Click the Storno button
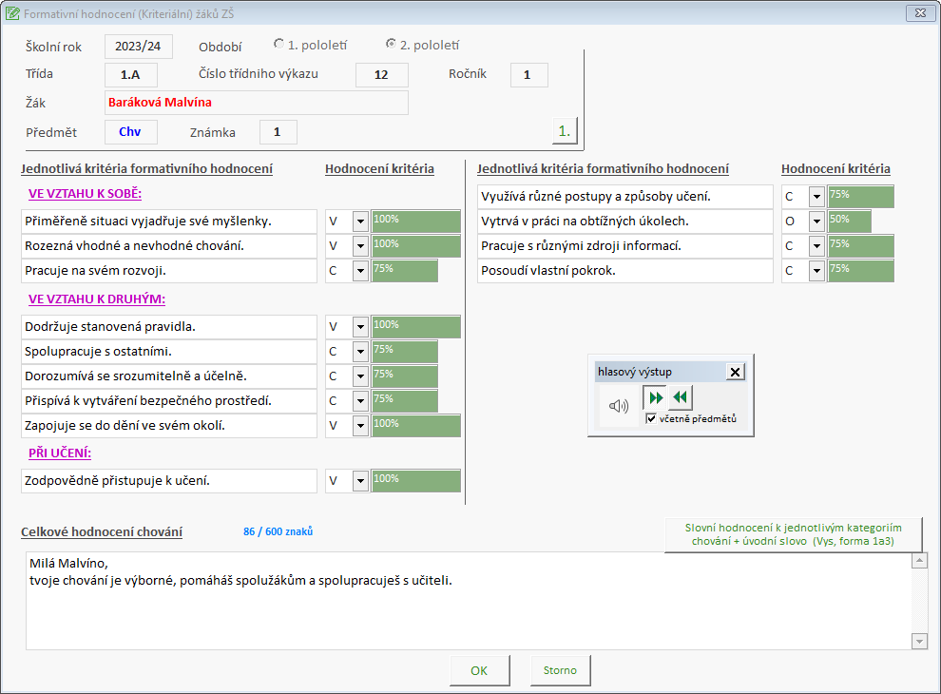This screenshot has height=694, width=941. [560, 670]
